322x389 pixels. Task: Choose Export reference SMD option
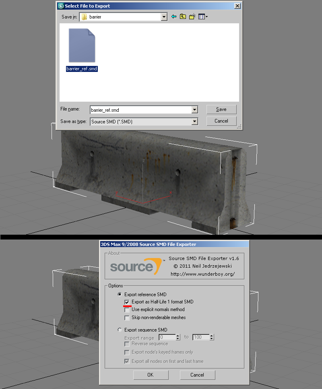(x=120, y=295)
